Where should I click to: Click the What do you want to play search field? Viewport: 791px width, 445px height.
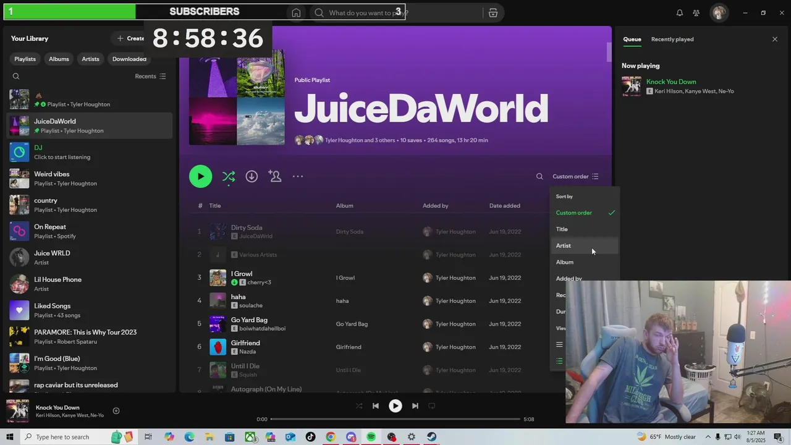(395, 13)
